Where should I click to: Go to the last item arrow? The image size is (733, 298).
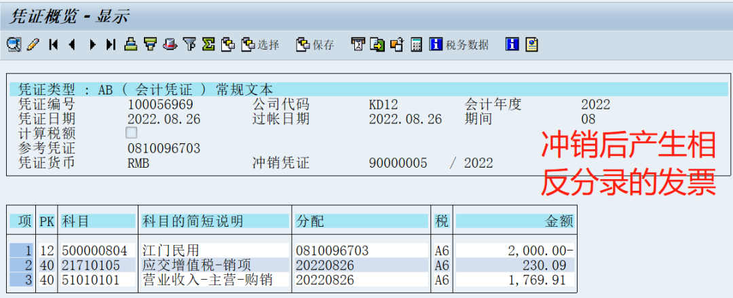[x=111, y=44]
